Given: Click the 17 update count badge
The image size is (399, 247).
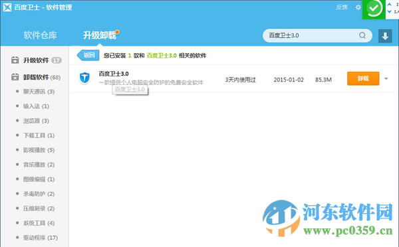Looking at the screenshot, I should (x=57, y=60).
